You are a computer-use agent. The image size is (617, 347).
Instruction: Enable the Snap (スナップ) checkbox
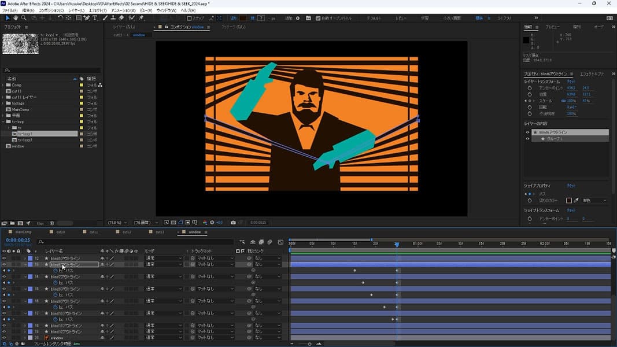[189, 18]
